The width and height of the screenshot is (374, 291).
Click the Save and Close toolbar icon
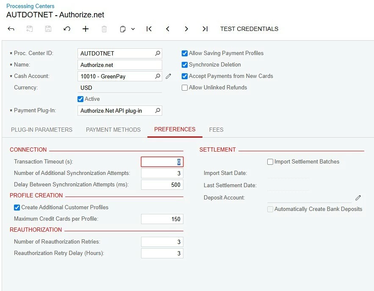coord(30,29)
